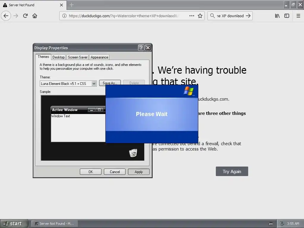304x228 pixels.
Task: Click the system tray icon beside the clock
Action: (x=282, y=224)
